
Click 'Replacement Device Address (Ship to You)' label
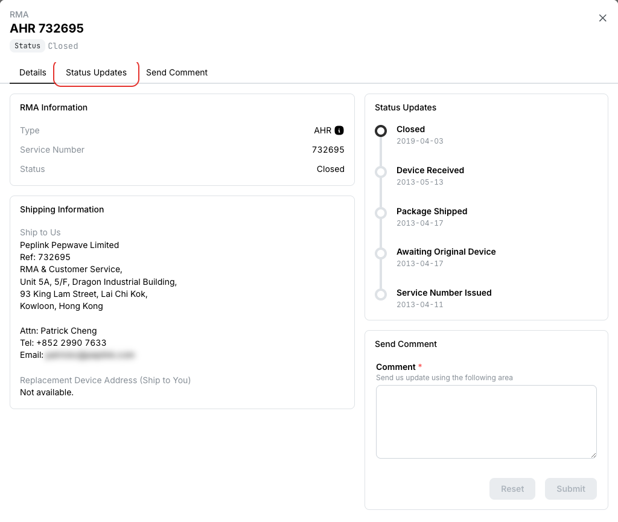tap(105, 380)
